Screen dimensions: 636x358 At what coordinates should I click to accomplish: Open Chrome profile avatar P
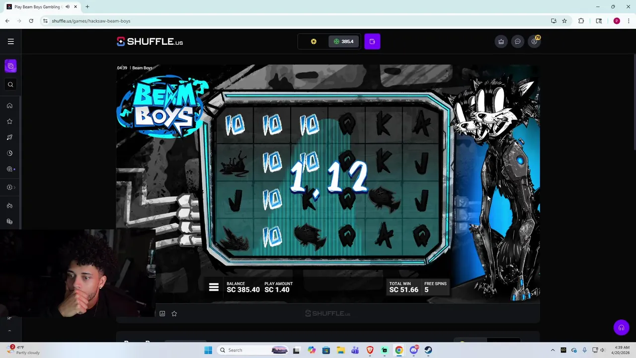[x=617, y=21]
